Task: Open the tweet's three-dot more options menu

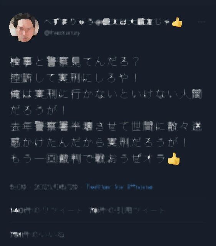Action: (201, 22)
